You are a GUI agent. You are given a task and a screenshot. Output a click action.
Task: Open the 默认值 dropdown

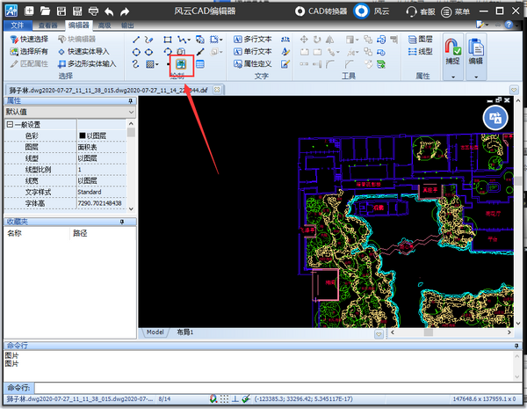pyautogui.click(x=130, y=113)
